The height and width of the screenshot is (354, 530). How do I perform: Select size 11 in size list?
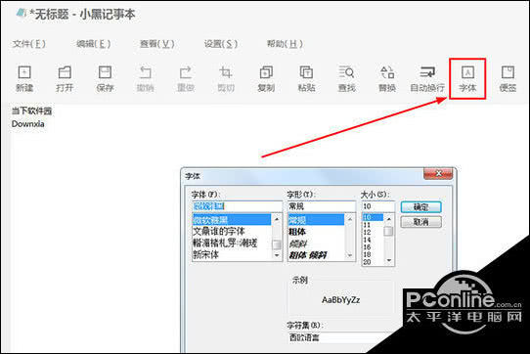373,225
